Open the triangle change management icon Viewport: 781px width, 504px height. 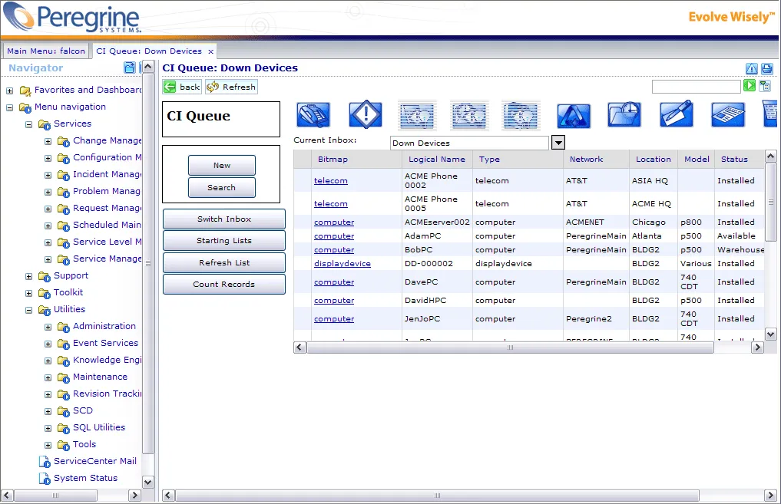point(574,115)
